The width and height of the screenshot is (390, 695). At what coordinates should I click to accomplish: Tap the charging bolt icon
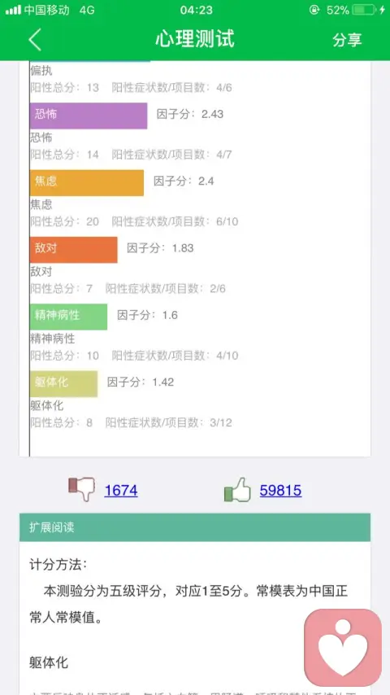coord(382,10)
